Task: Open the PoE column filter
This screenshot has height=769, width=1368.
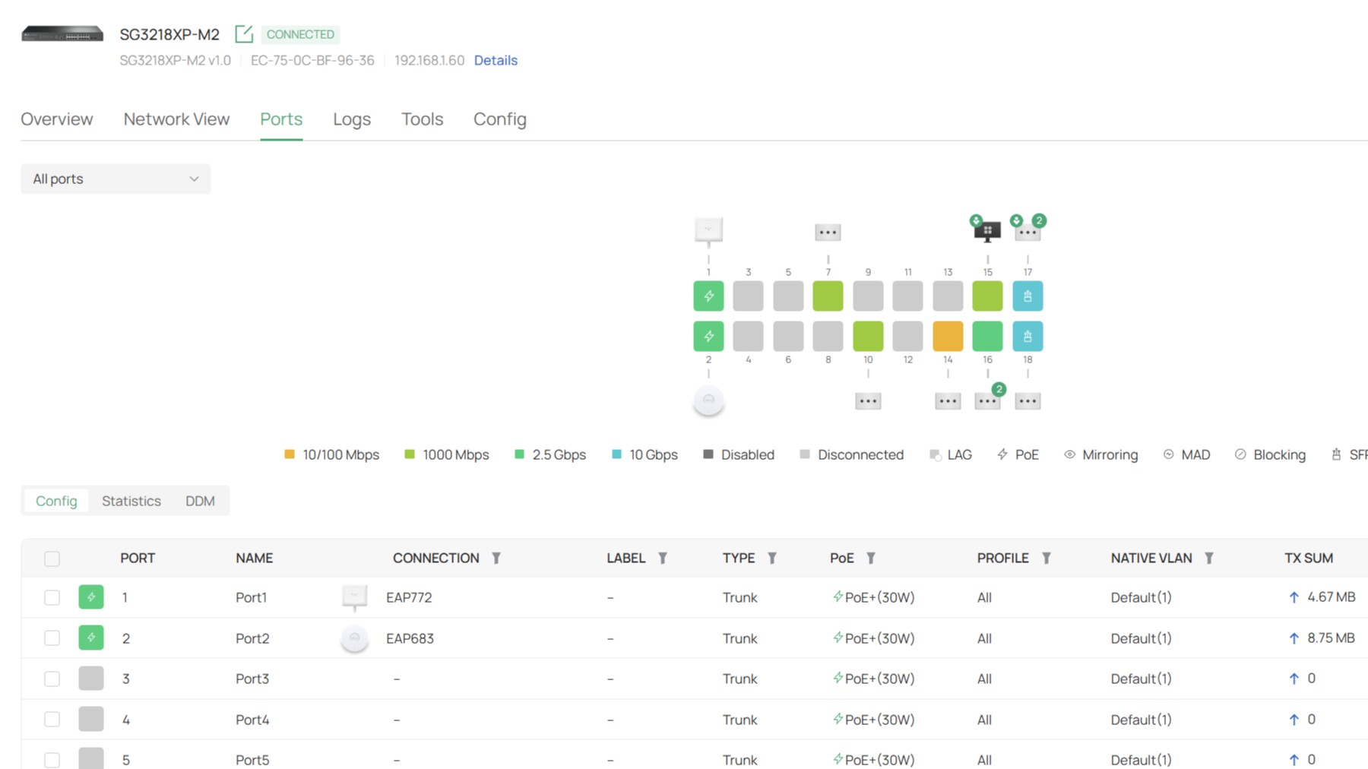Action: tap(871, 559)
